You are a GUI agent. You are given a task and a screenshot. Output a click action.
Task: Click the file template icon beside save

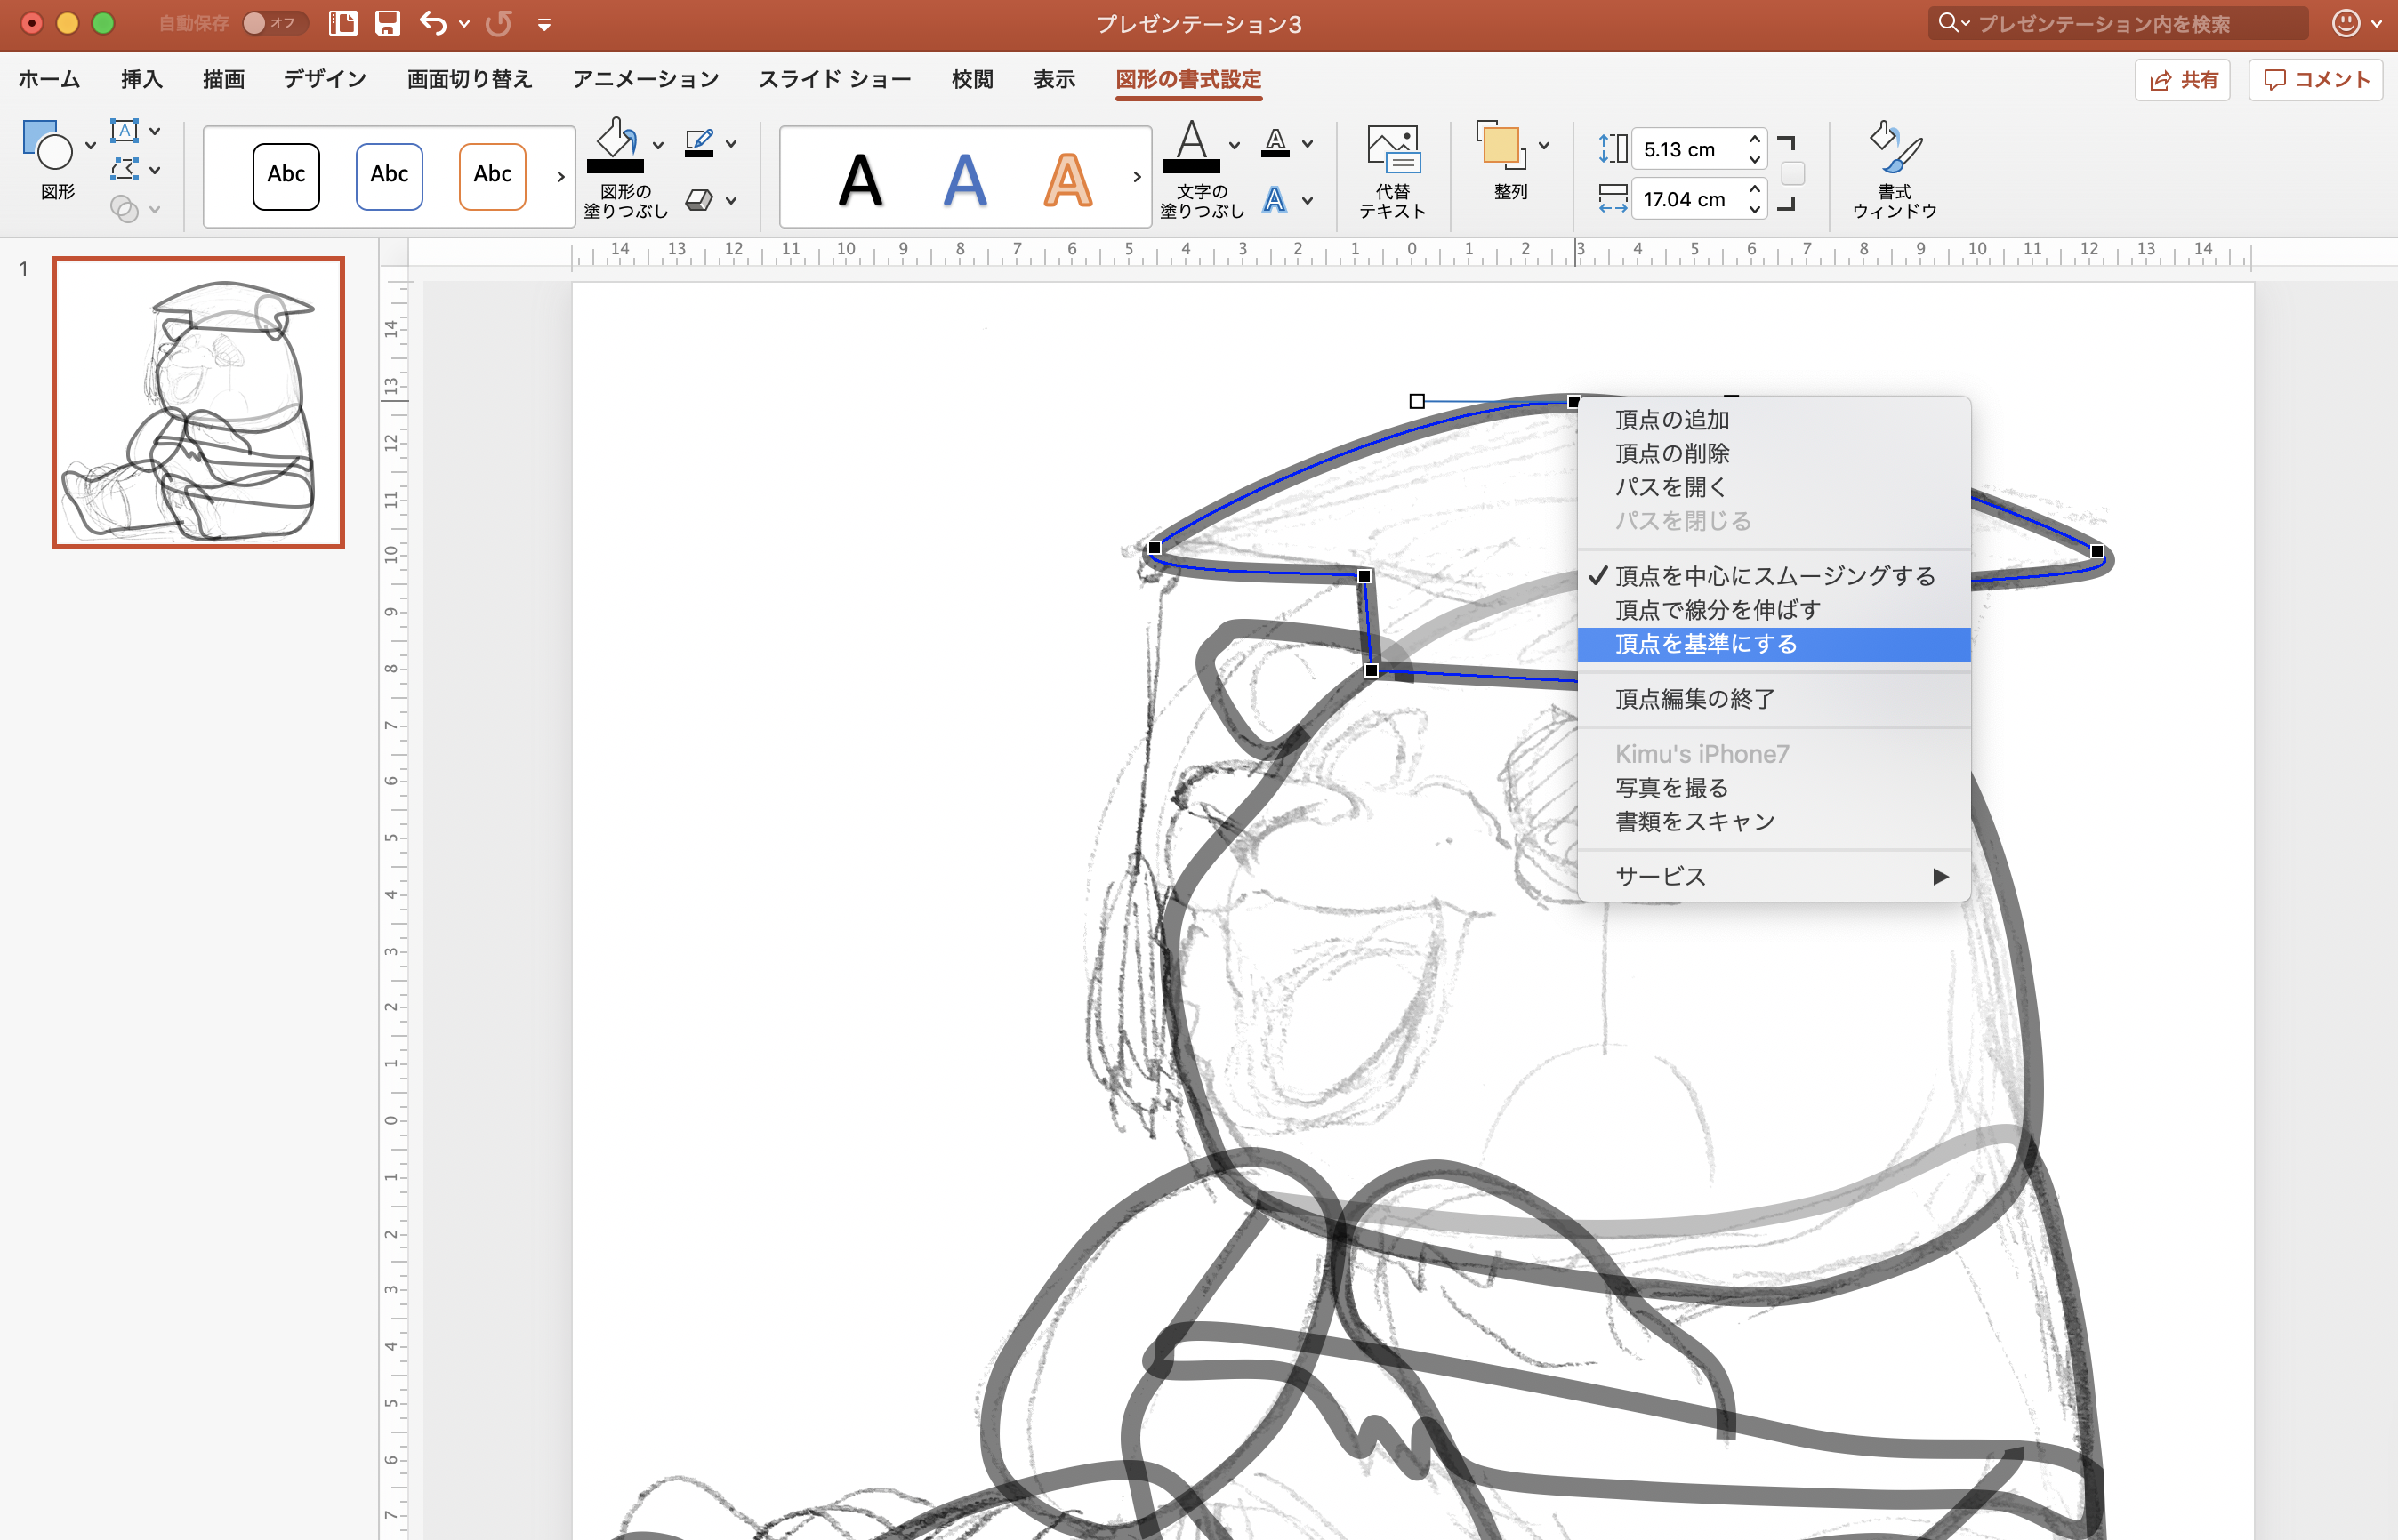(343, 23)
